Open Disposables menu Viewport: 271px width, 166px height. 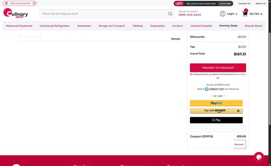point(157,26)
